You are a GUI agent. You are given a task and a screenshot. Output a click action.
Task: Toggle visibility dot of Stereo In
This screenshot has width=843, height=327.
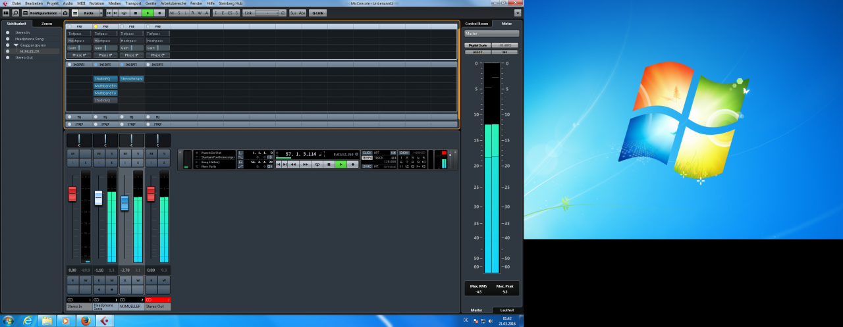click(7, 32)
